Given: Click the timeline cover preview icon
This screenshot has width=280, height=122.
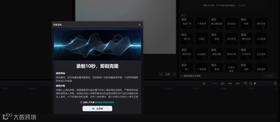Looking at the screenshot, I should [x=245, y=83].
